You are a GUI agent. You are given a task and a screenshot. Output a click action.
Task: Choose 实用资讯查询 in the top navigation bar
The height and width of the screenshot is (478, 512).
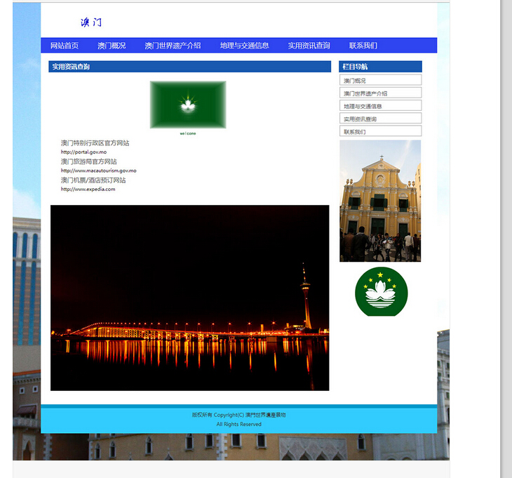[x=309, y=46]
